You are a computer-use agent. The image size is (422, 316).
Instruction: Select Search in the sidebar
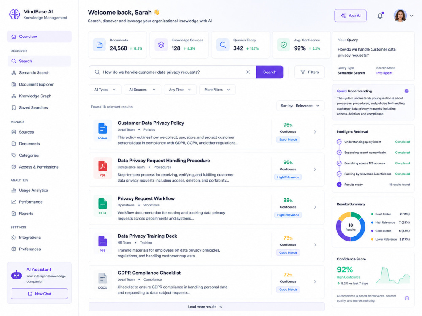39,61
